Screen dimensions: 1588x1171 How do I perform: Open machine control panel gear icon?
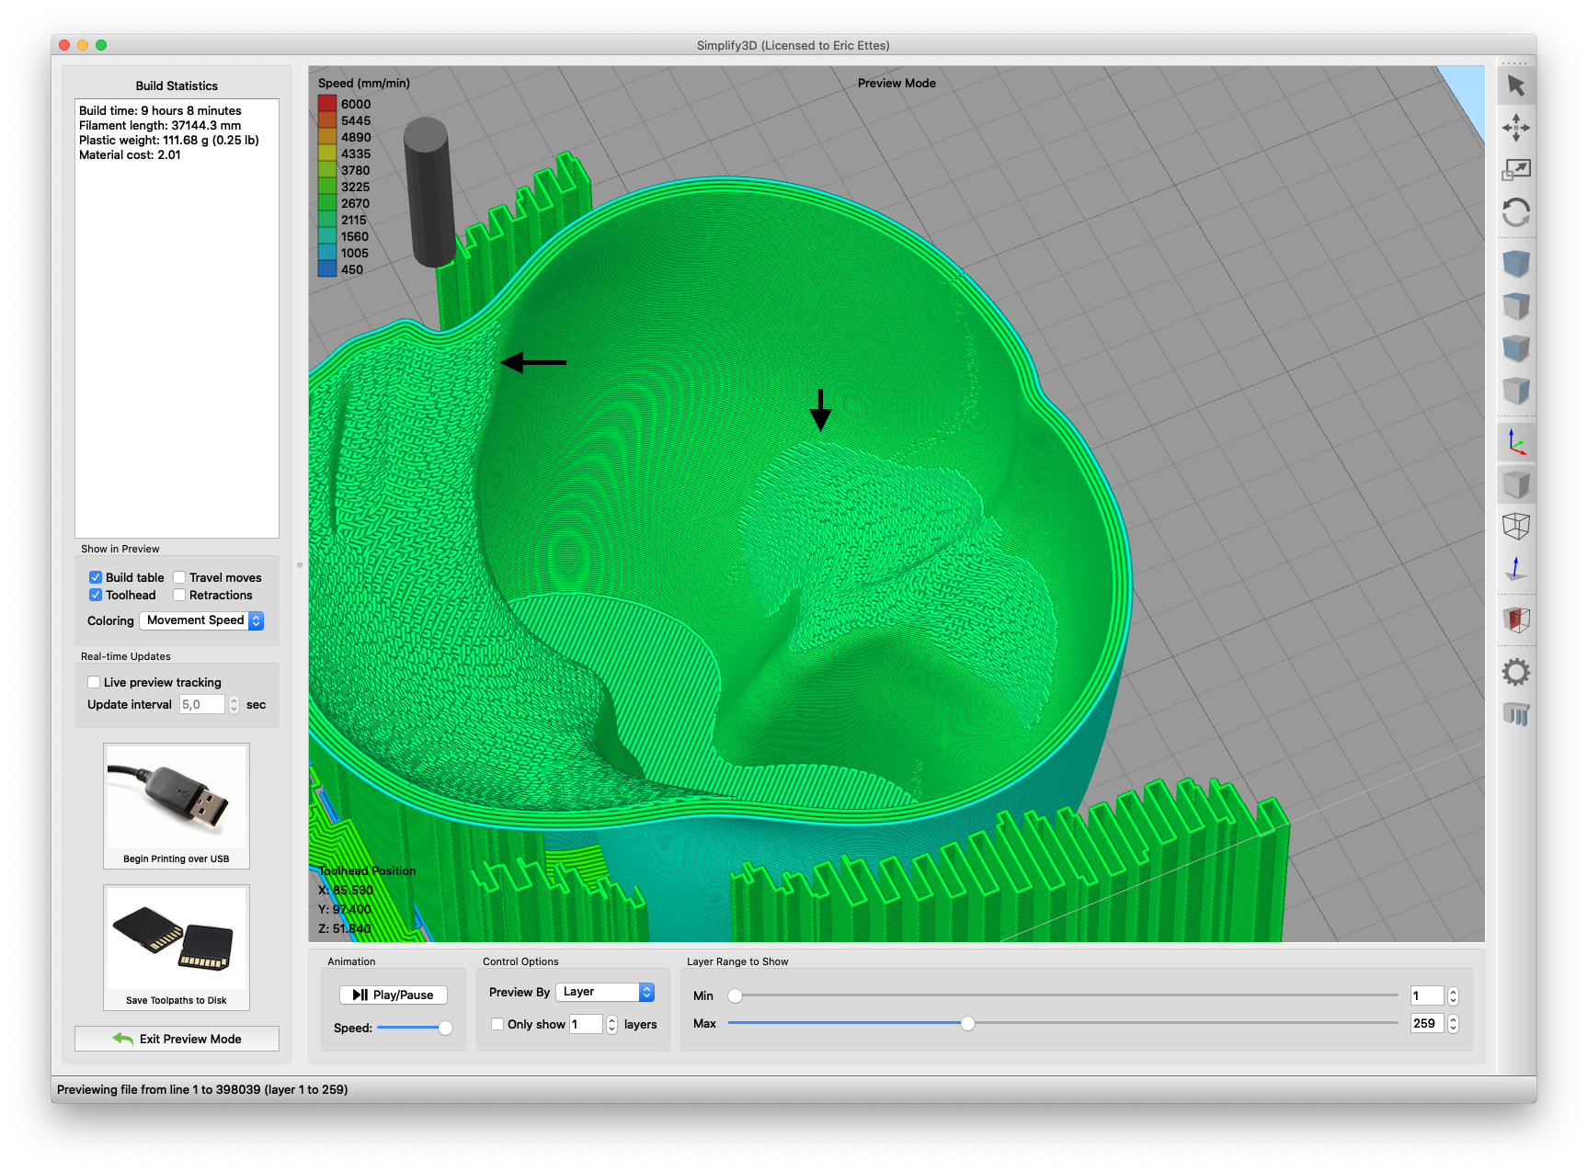1515,672
